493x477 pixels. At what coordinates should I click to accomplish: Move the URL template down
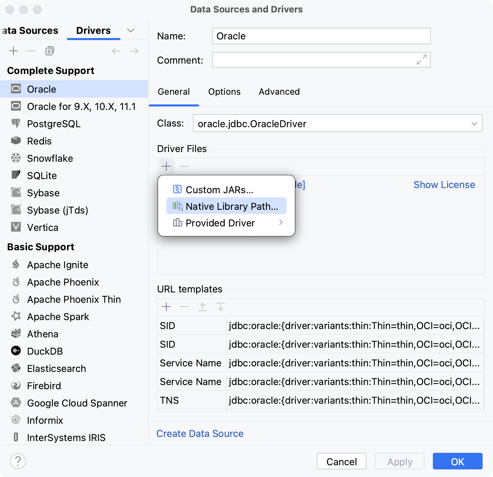(x=221, y=307)
